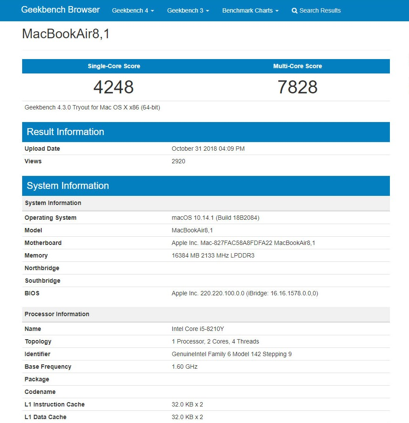
Task: Select topology value 1 Processor, 2 Cores
Action: (x=215, y=341)
